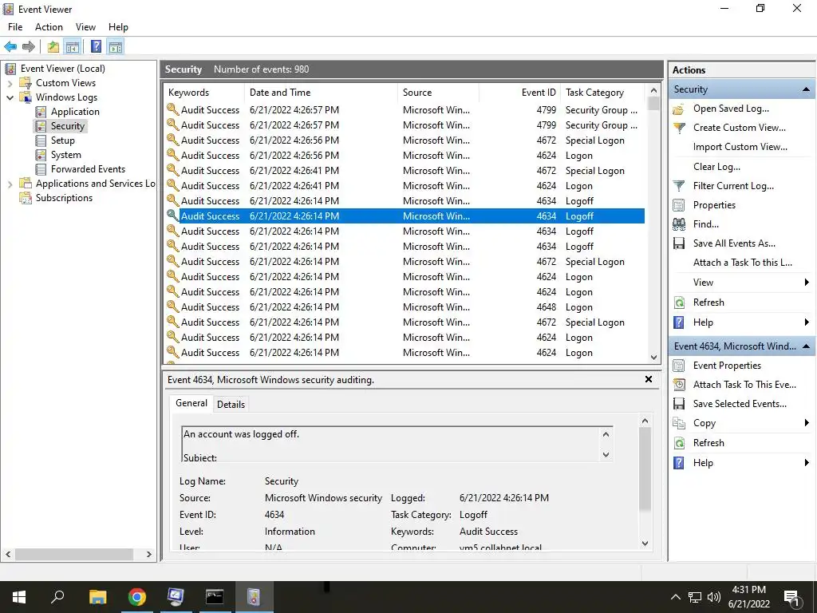
Task: Open the Copy submenu arrow in Actions
Action: (x=807, y=423)
